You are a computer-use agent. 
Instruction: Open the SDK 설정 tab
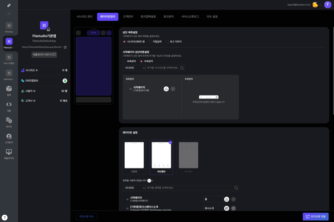(x=212, y=17)
